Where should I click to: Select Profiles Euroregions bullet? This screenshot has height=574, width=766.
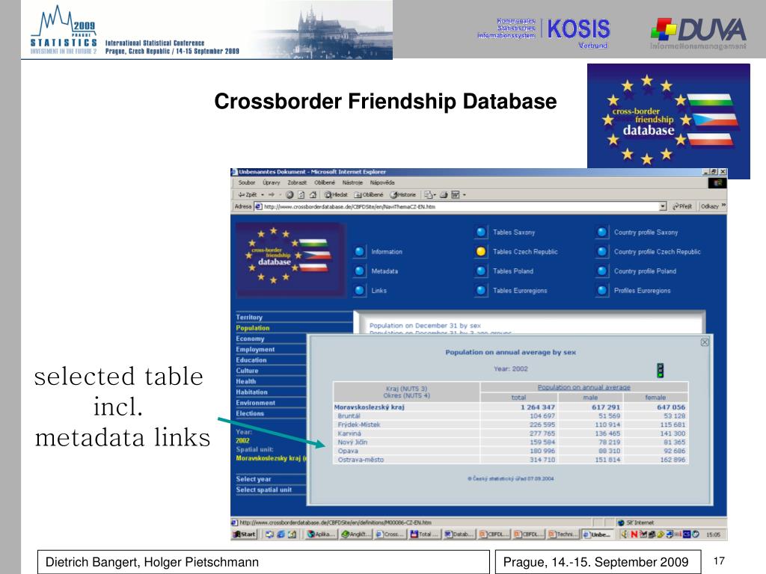pyautogui.click(x=602, y=291)
